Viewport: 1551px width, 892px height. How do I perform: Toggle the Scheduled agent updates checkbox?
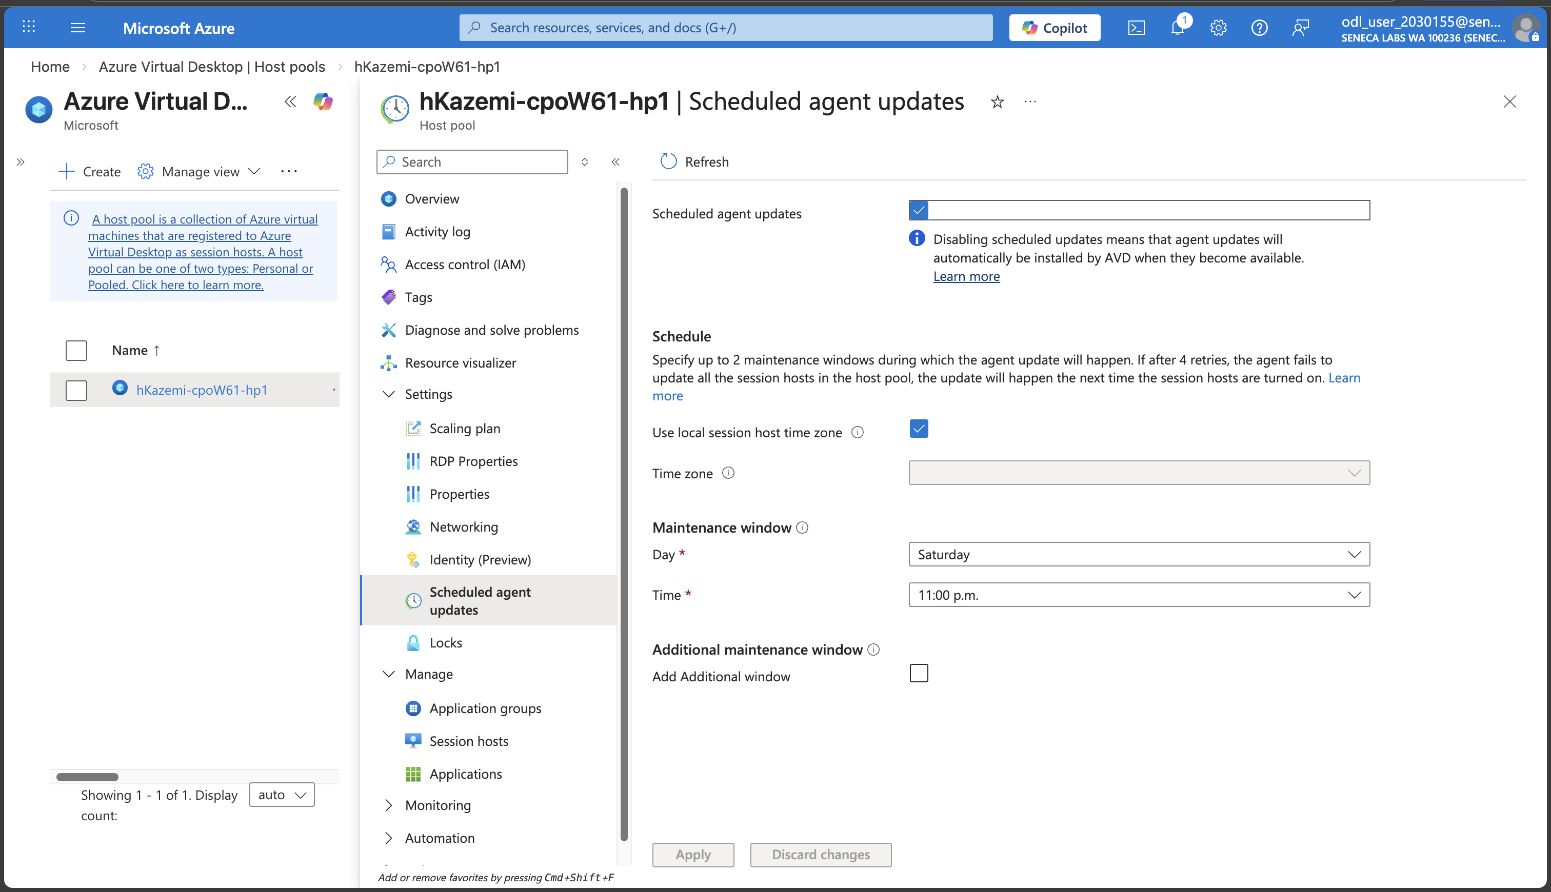[x=918, y=210]
